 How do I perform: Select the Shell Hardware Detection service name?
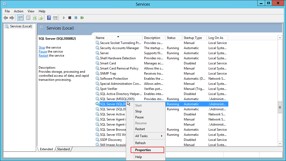tap(118, 58)
